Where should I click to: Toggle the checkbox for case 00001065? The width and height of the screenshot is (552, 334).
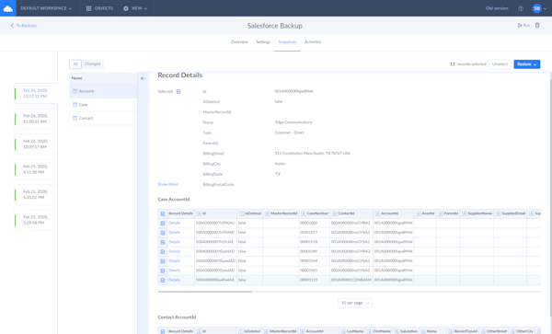coord(163,271)
